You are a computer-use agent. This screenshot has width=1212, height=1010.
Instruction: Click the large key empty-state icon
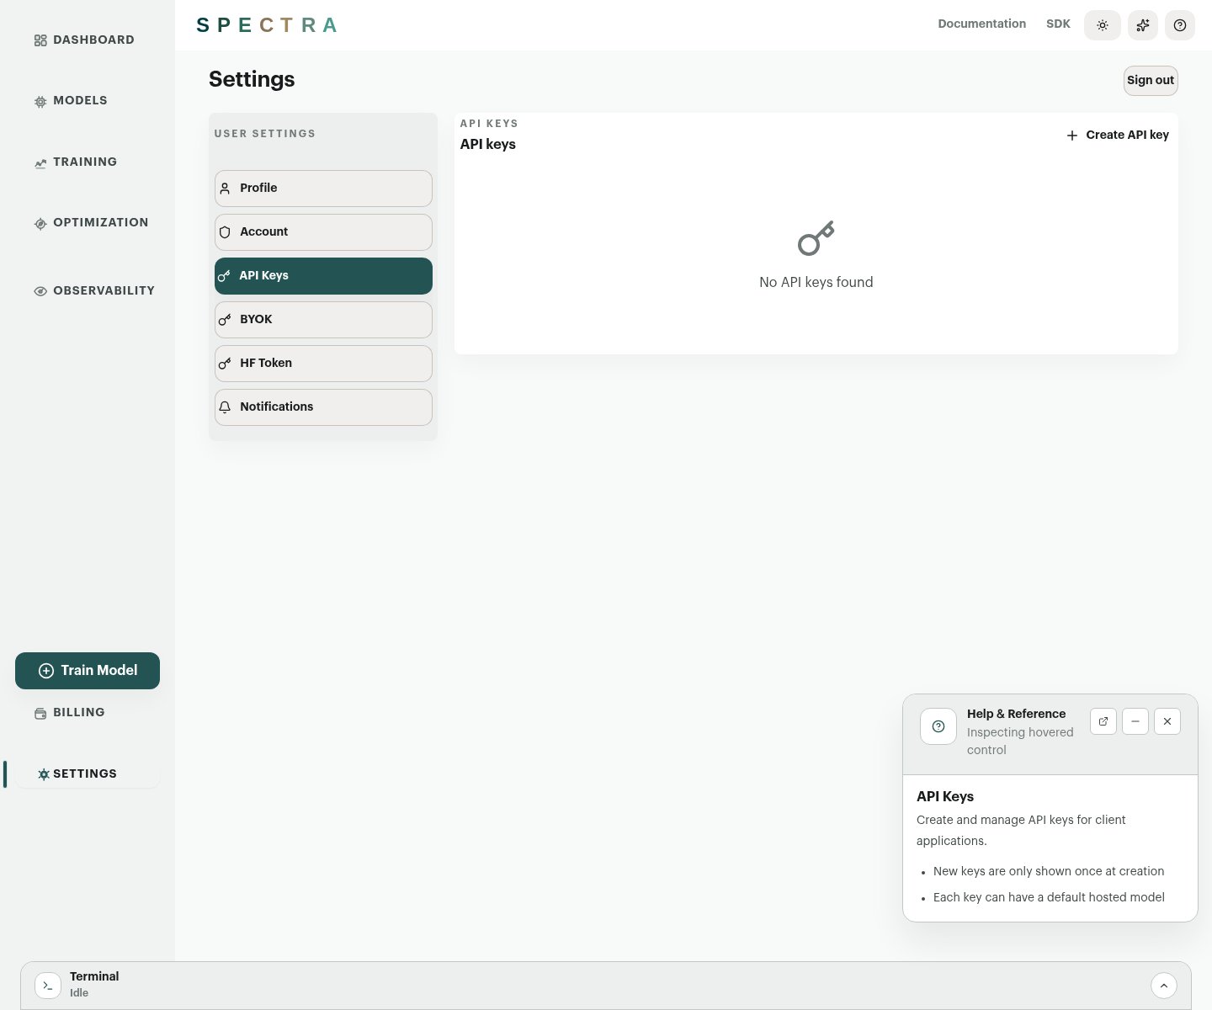click(x=816, y=238)
